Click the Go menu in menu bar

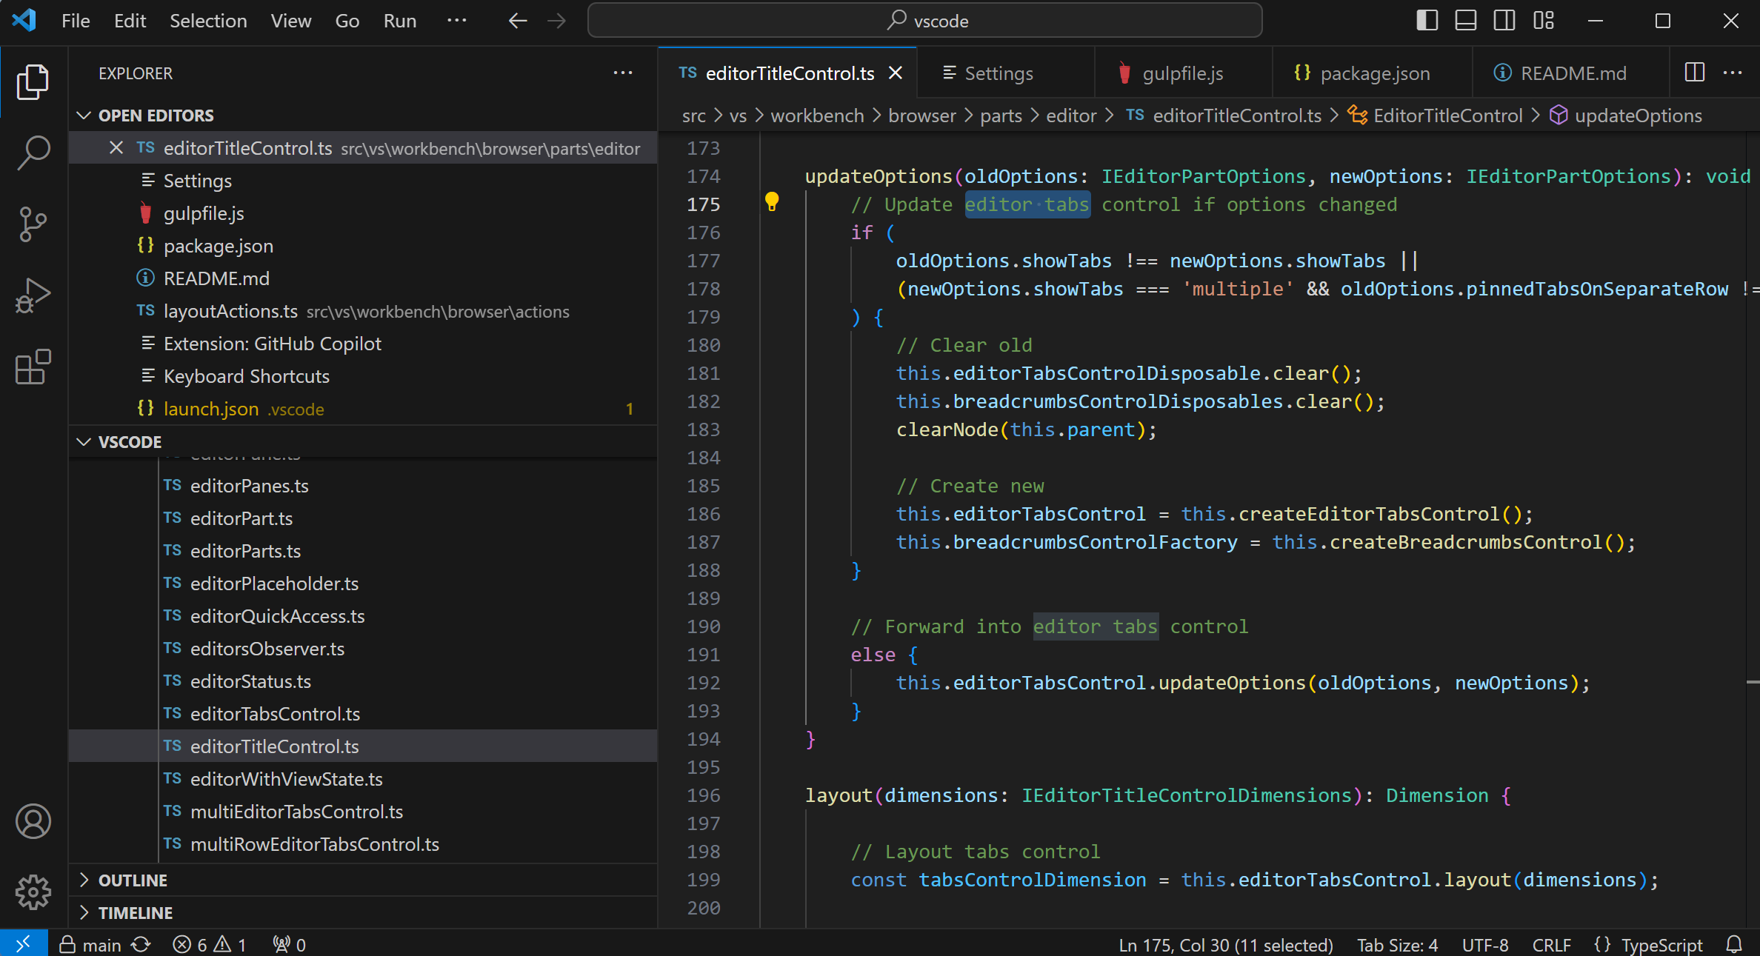click(x=346, y=20)
